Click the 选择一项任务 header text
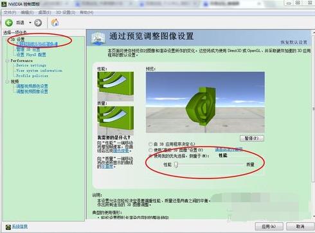The width and height of the screenshot is (315, 233). [x=15, y=33]
